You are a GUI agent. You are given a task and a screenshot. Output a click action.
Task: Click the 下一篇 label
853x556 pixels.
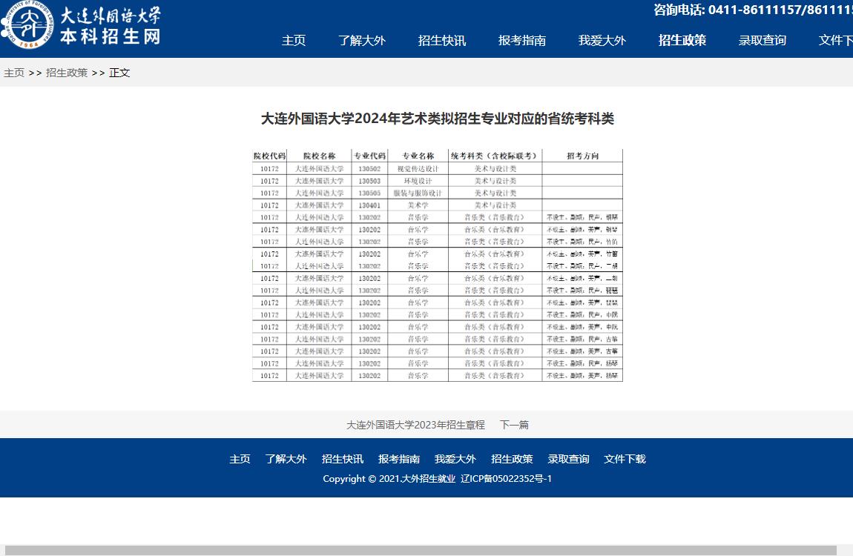(x=514, y=425)
